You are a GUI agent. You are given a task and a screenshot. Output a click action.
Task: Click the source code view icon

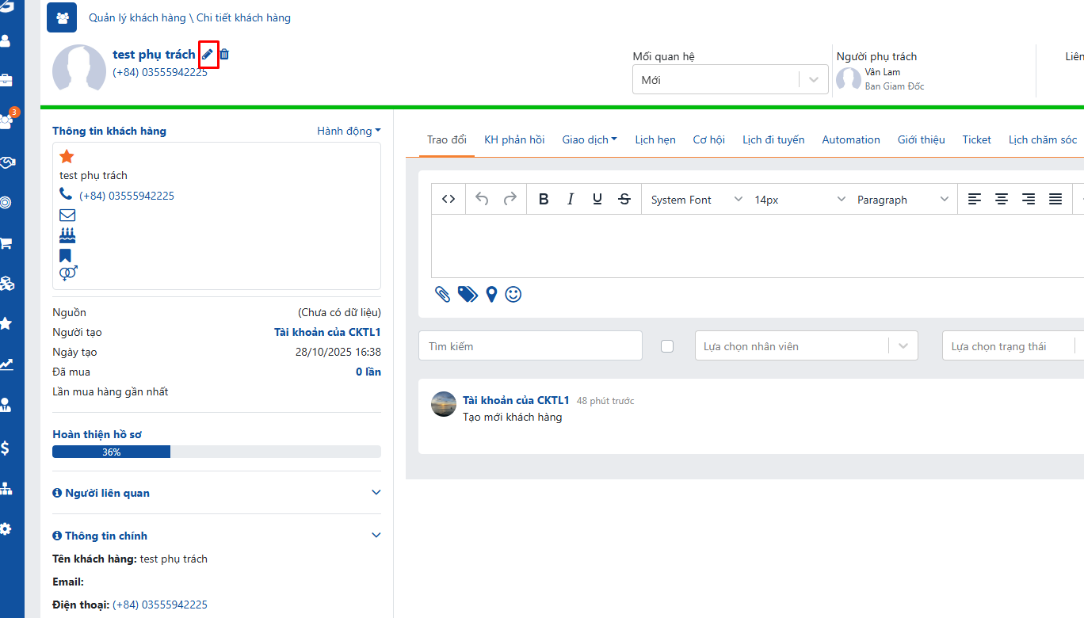pyautogui.click(x=448, y=200)
